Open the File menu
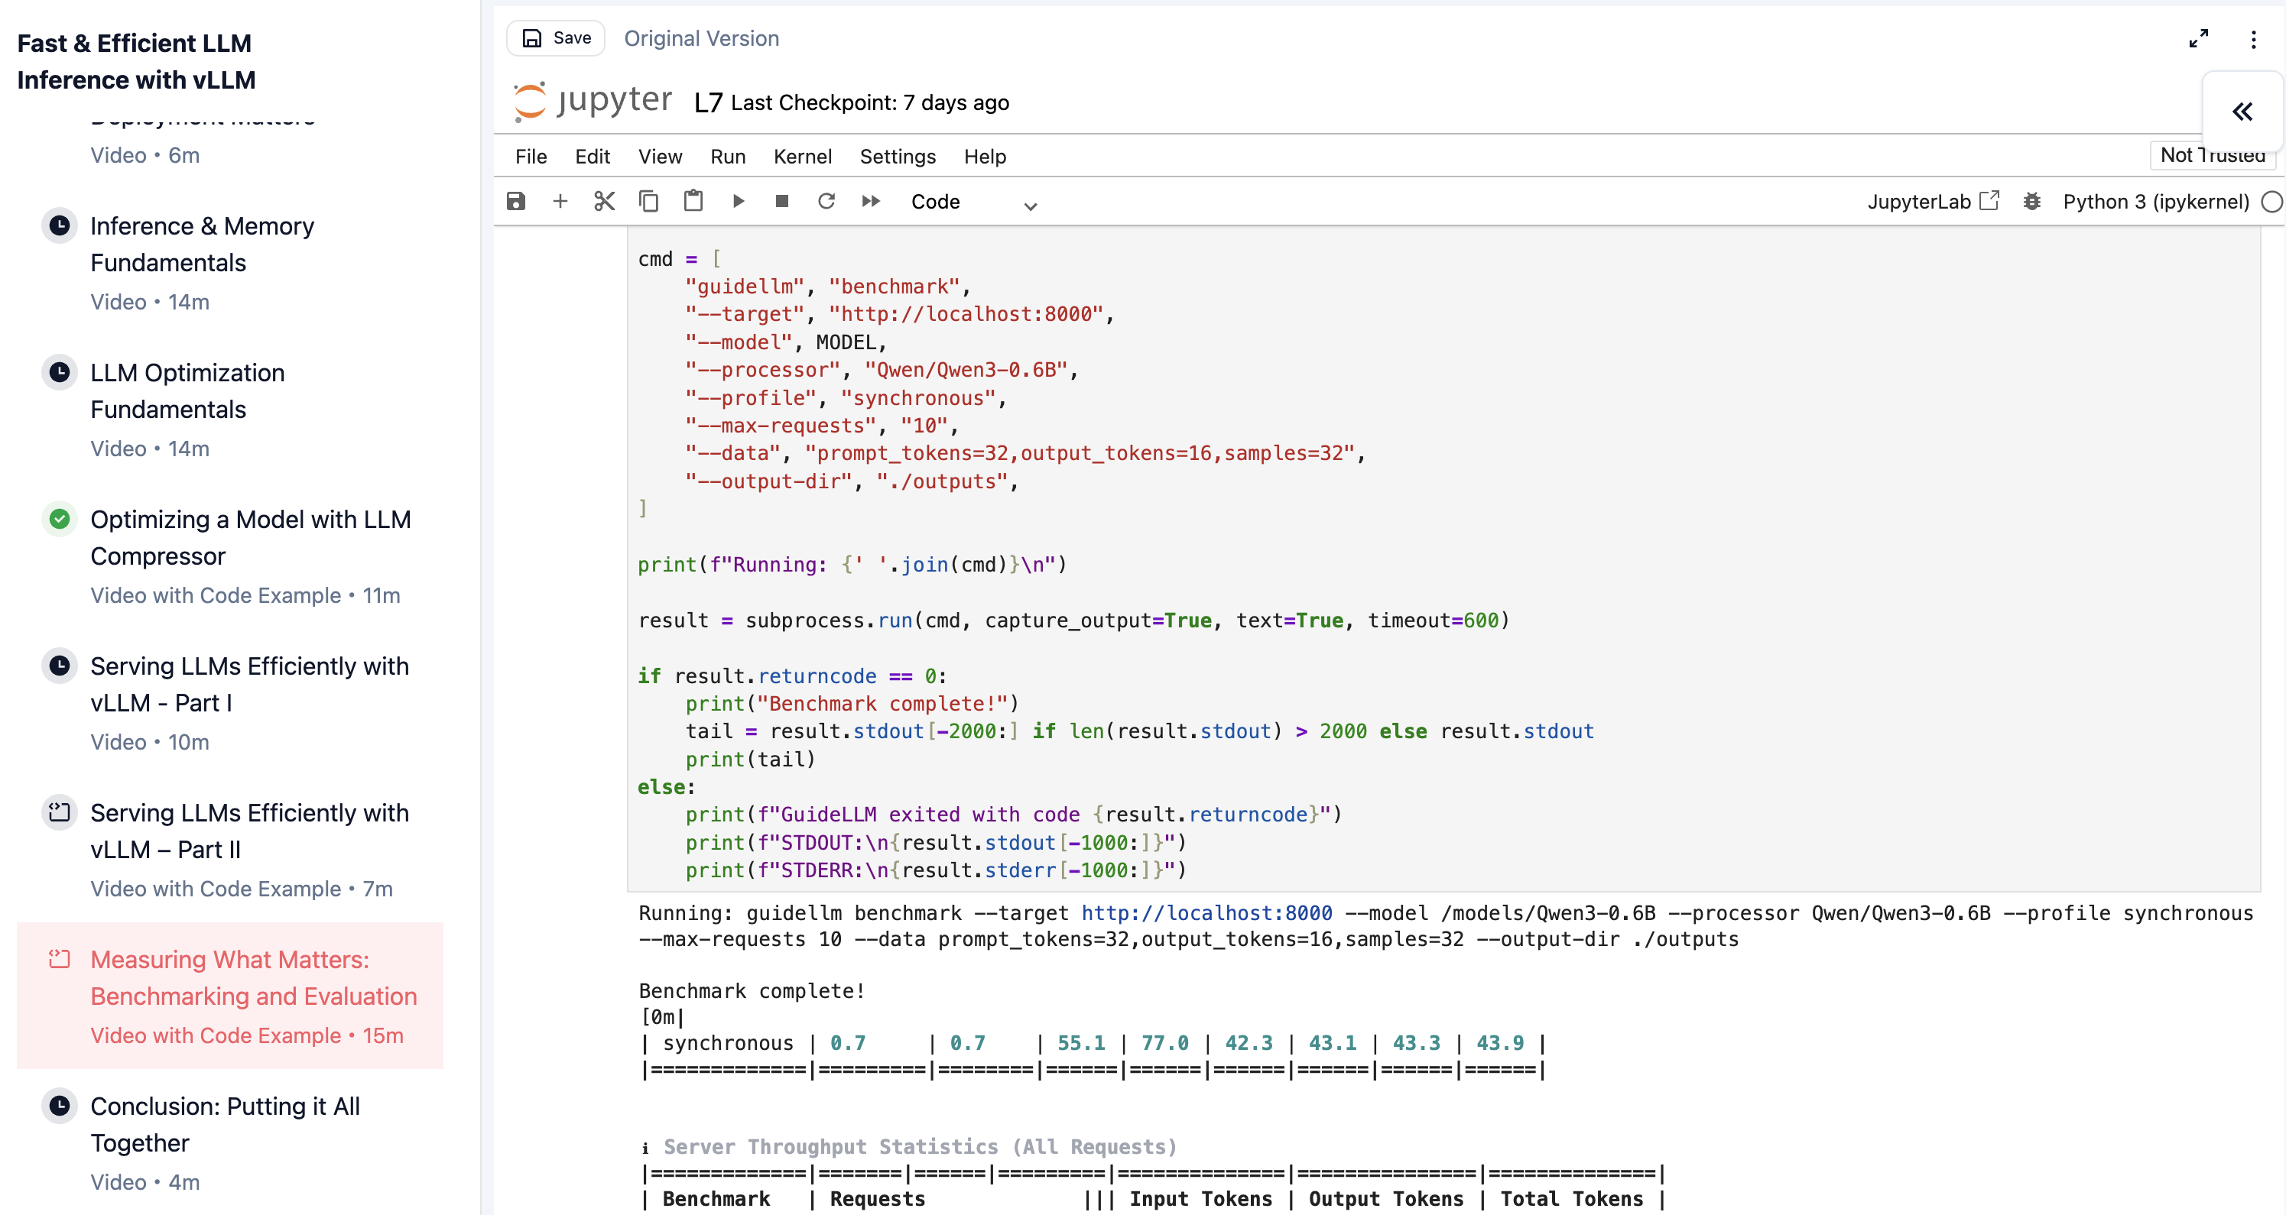 coord(531,156)
